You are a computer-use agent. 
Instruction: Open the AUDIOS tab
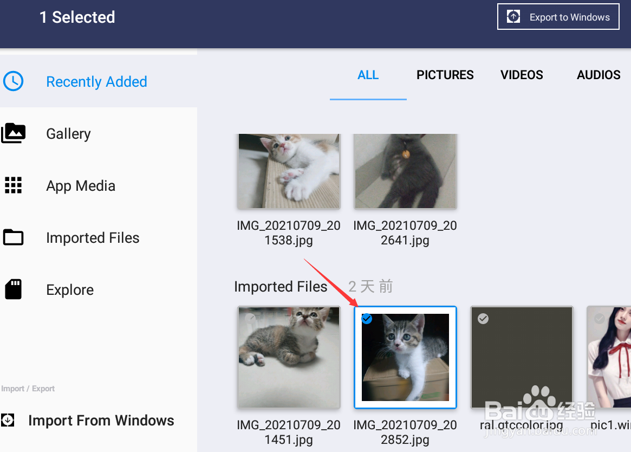[x=598, y=75]
